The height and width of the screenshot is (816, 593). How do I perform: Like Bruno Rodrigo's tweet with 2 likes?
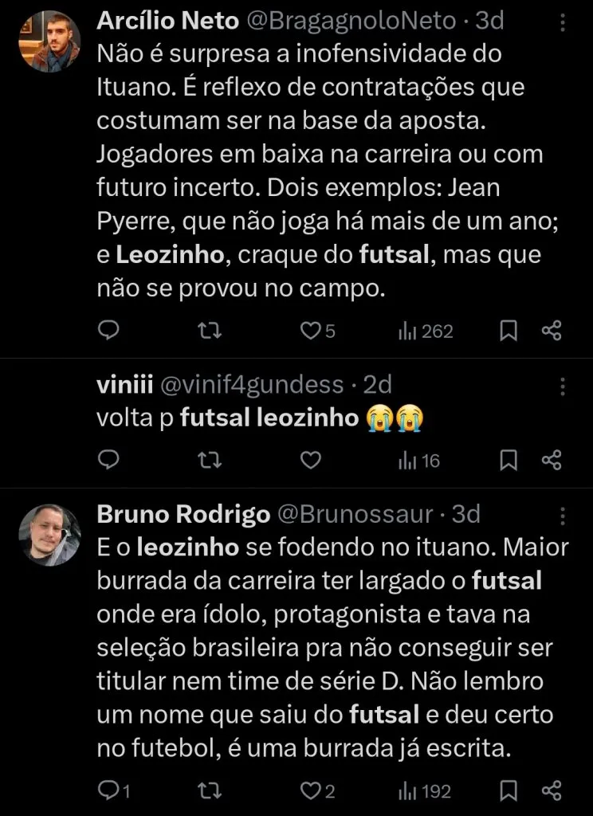[310, 790]
